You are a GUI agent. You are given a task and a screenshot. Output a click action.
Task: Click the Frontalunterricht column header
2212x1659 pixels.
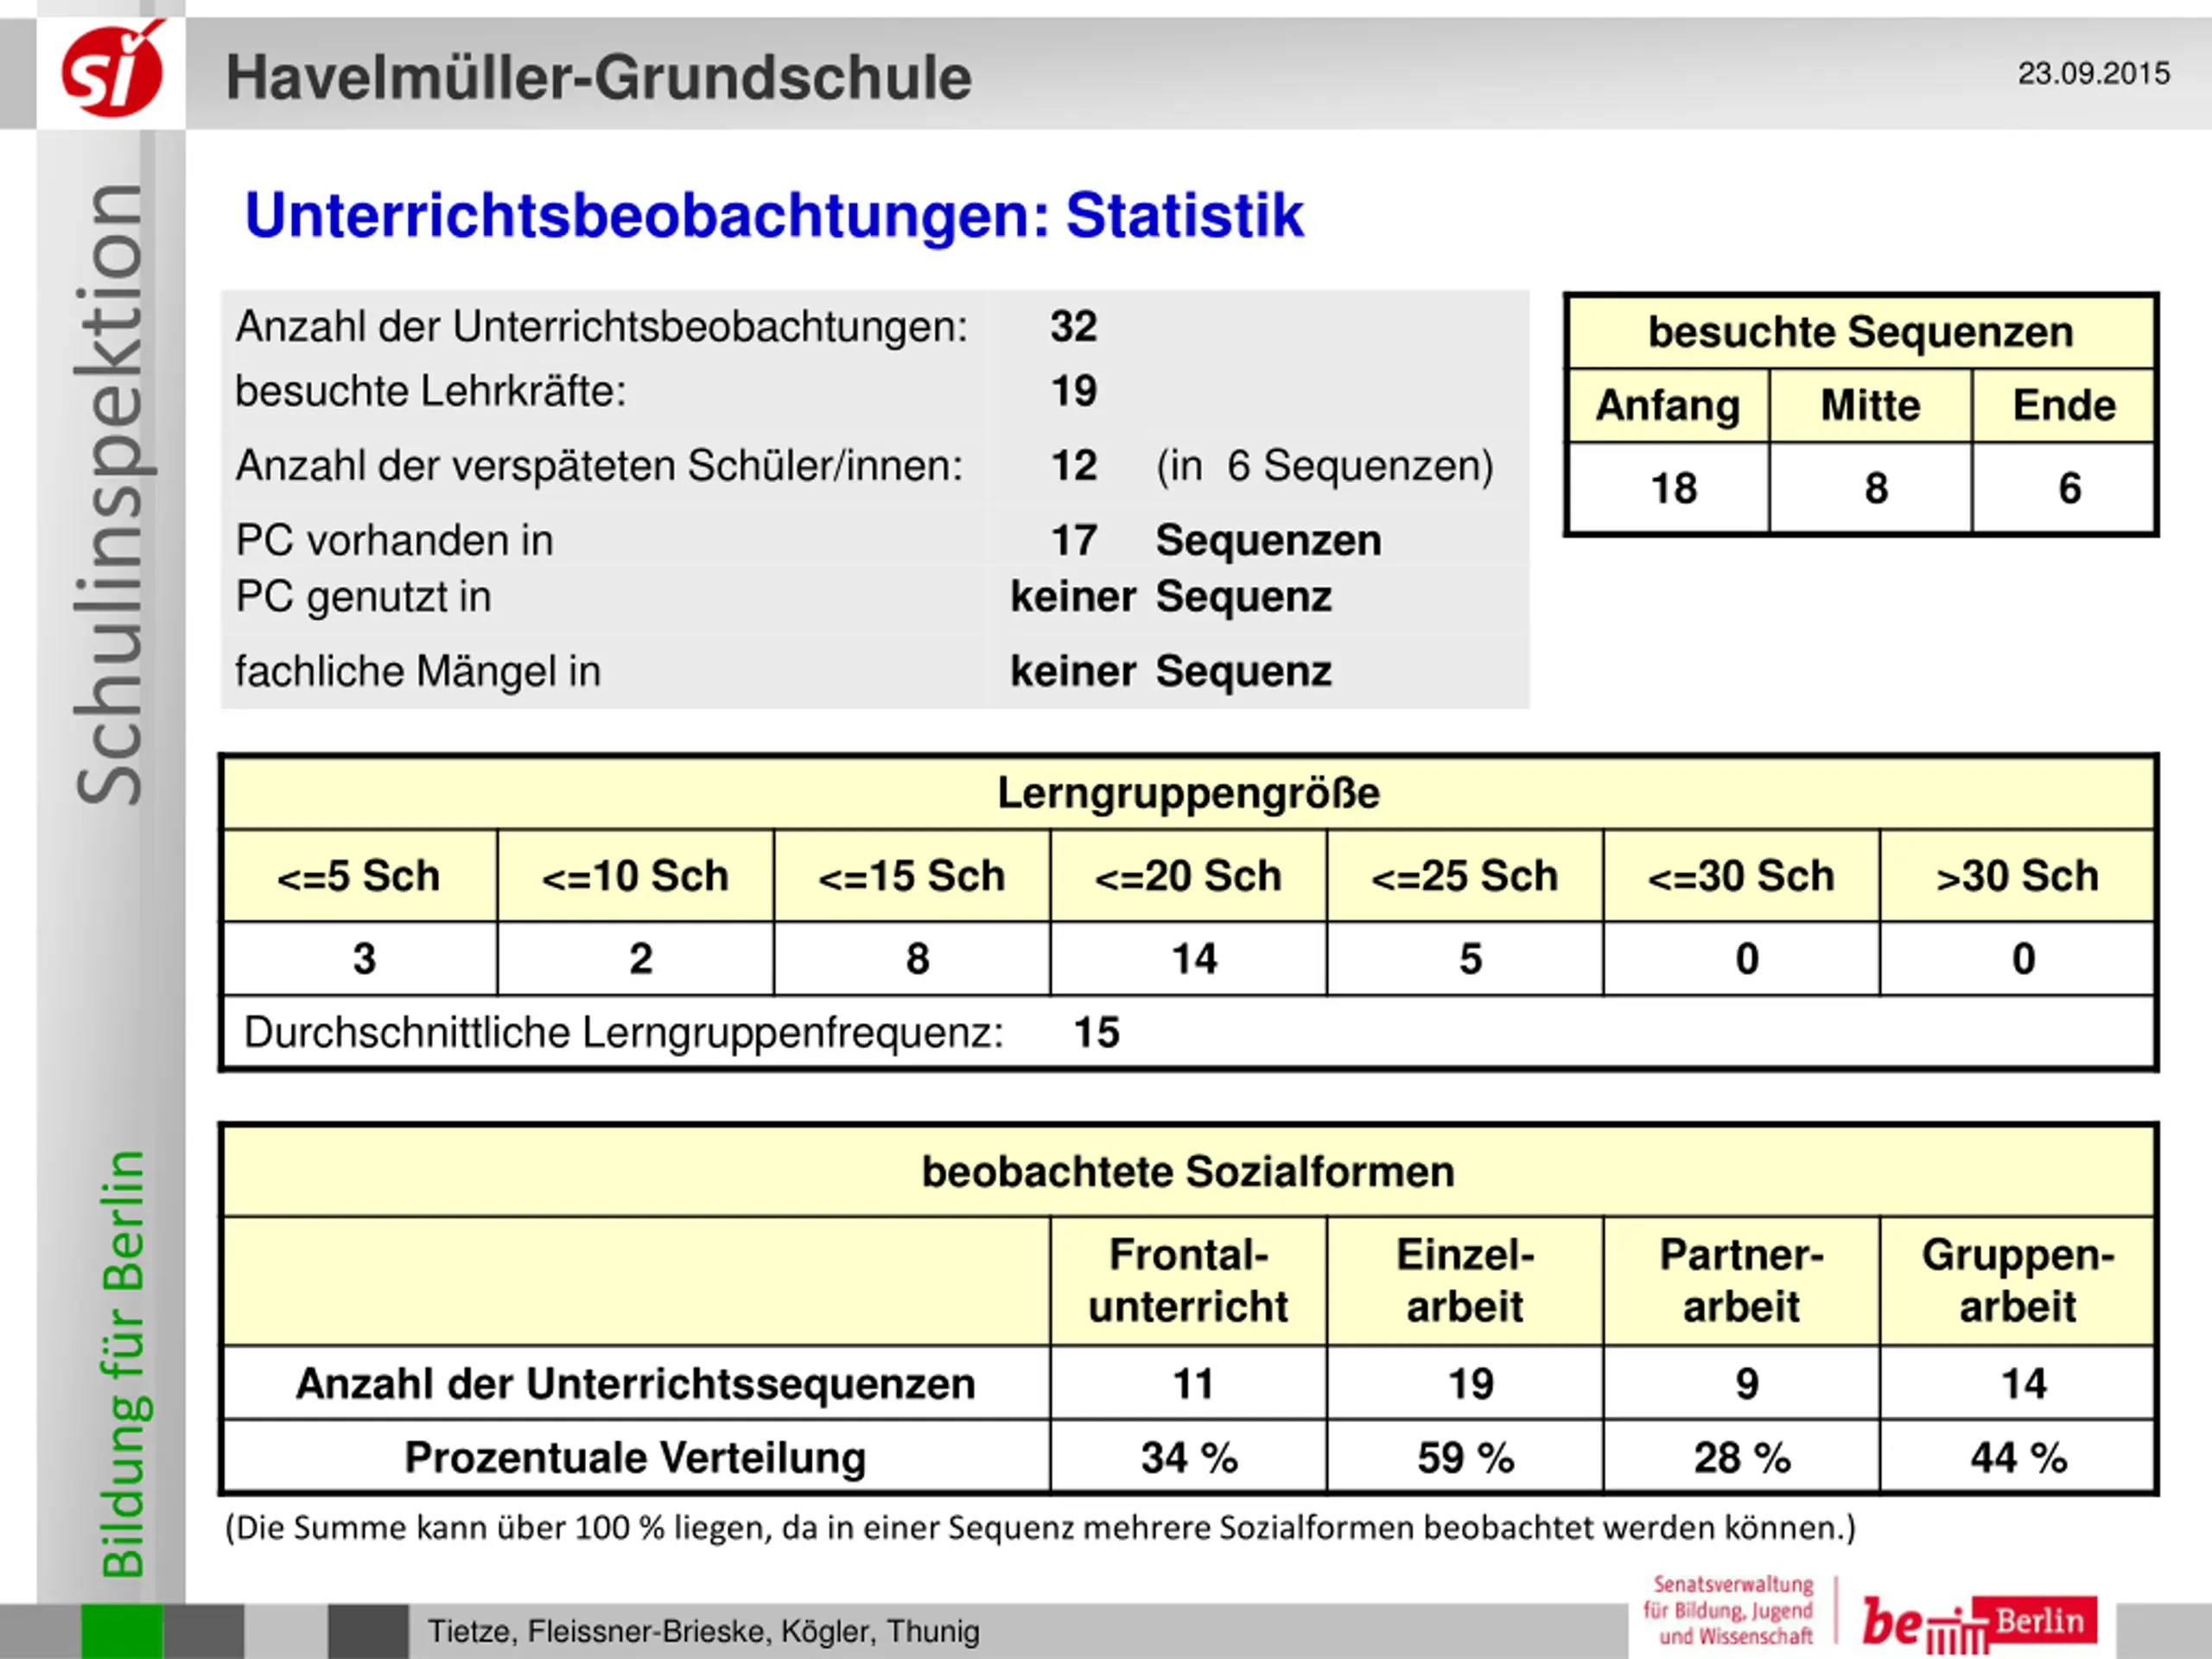1187,1280
